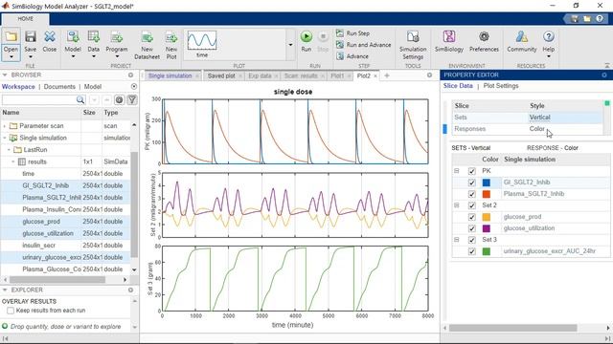Click the green urinary_glucose color swatch
This screenshot has width=613, height=344.
point(487,251)
